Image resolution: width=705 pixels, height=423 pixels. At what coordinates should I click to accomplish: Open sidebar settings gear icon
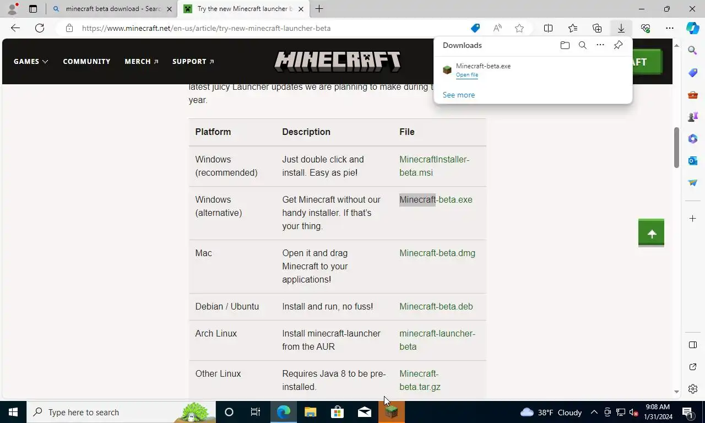pos(693,389)
